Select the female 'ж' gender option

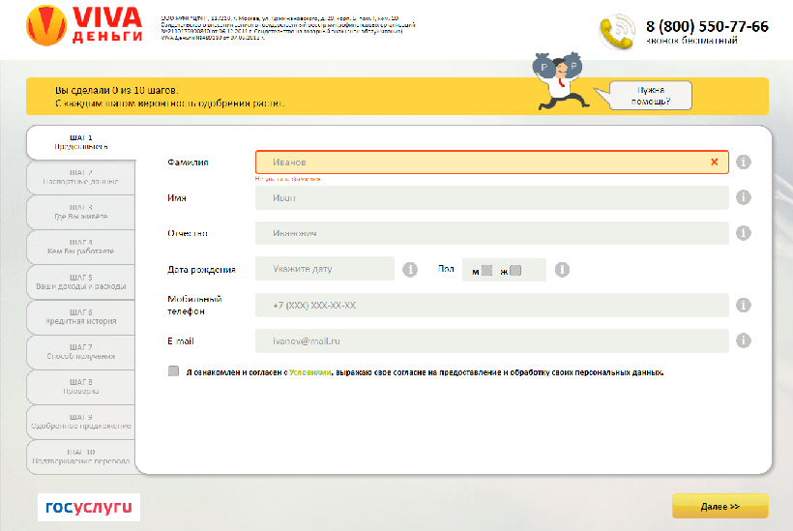[x=515, y=270]
